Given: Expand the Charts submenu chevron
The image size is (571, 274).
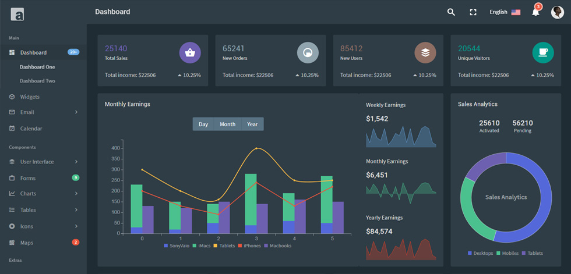Looking at the screenshot, I should [76, 193].
